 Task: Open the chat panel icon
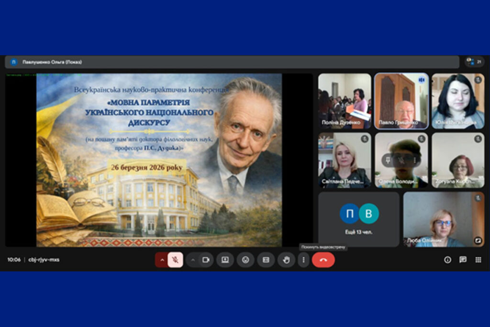(x=463, y=260)
